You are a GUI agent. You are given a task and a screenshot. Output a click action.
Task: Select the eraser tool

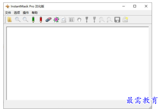48,20
